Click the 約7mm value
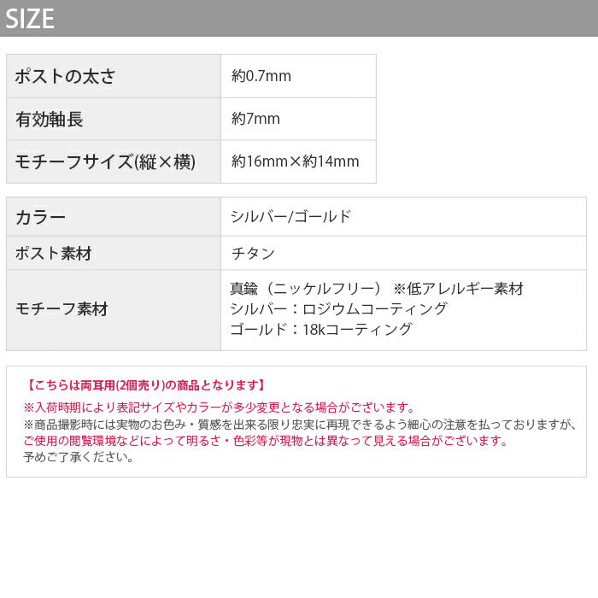This screenshot has height=598, width=598. coord(255,119)
